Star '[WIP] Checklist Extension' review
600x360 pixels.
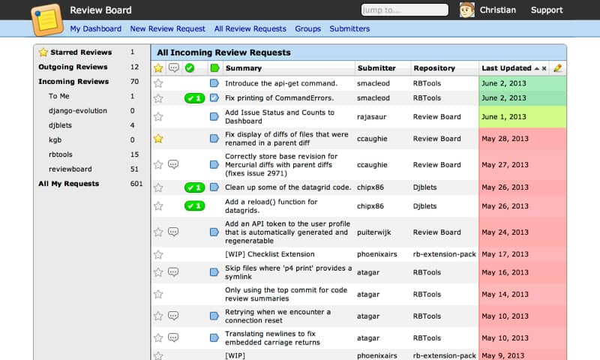click(158, 254)
